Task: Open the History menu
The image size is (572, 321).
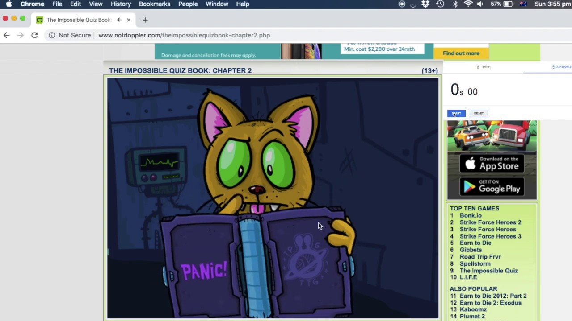Action: click(x=121, y=4)
